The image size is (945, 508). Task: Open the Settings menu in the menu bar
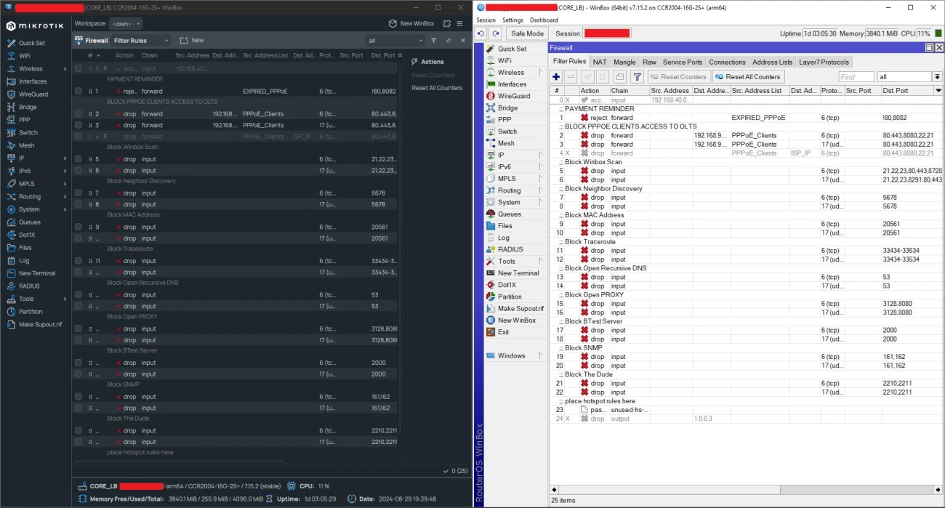[512, 20]
